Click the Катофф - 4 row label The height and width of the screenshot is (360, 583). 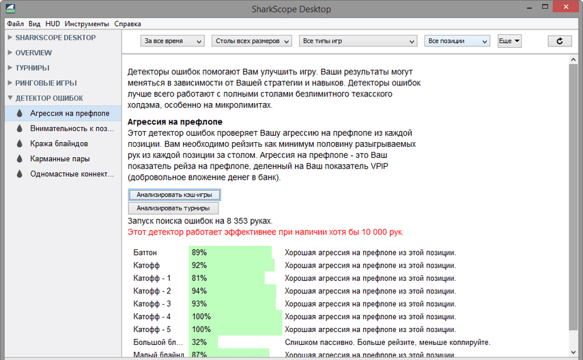[x=152, y=317]
